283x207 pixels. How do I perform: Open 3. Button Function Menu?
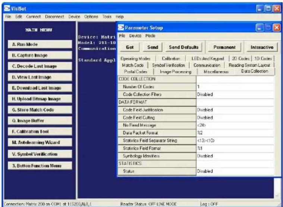click(x=40, y=165)
